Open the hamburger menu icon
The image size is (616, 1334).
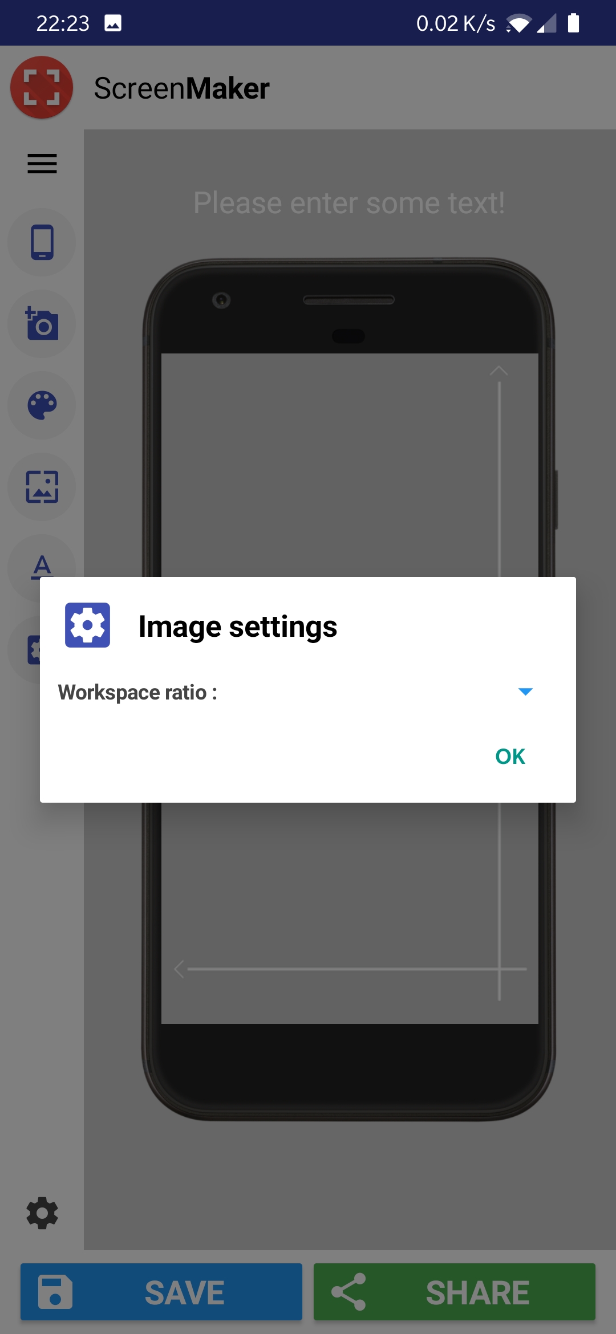coord(42,164)
